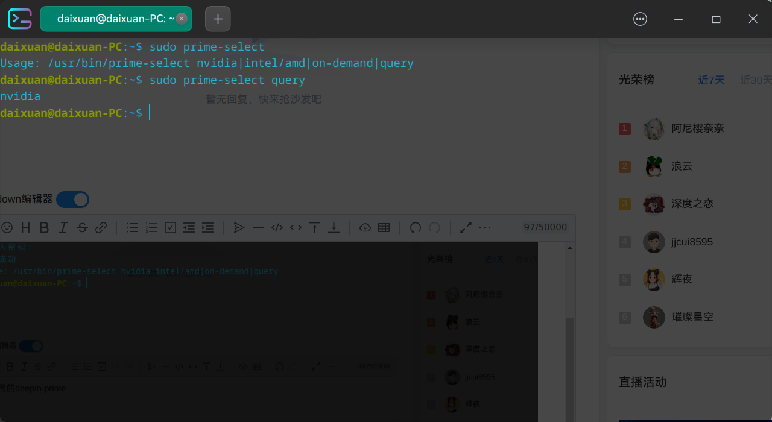The image size is (772, 422).
Task: Apply italic formatting in the editor
Action: (x=63, y=227)
